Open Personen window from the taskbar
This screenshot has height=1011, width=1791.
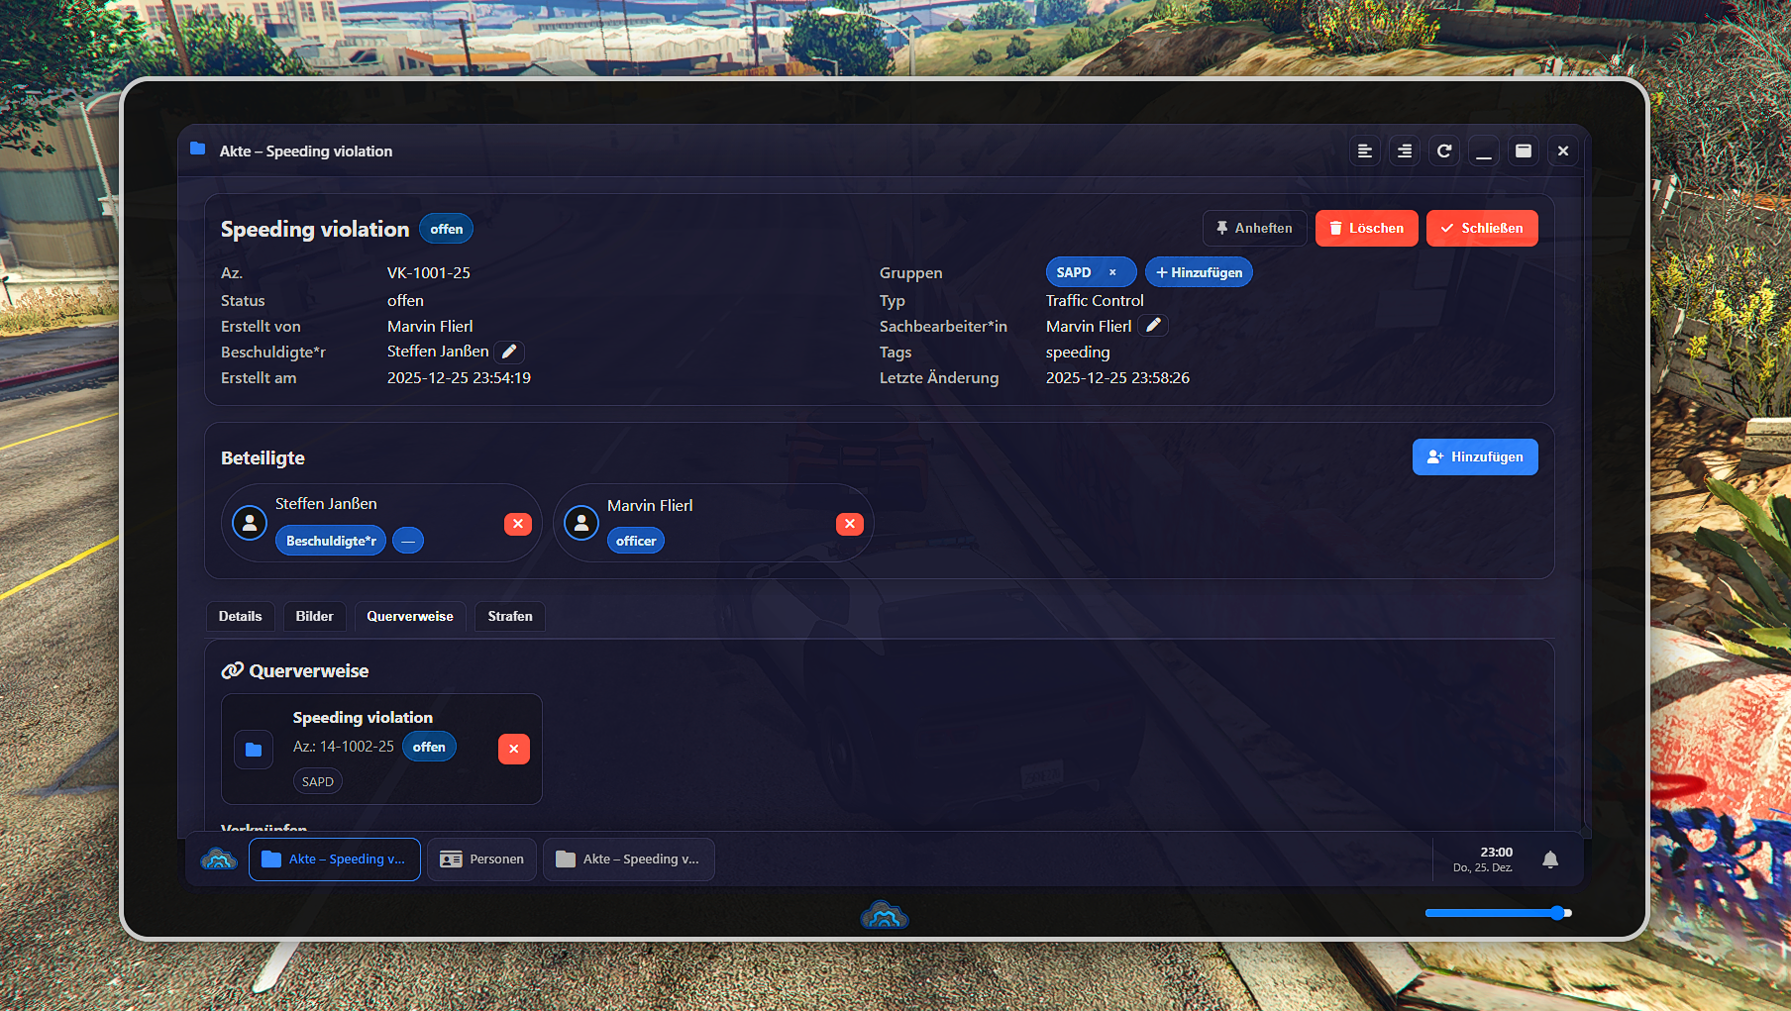[482, 859]
